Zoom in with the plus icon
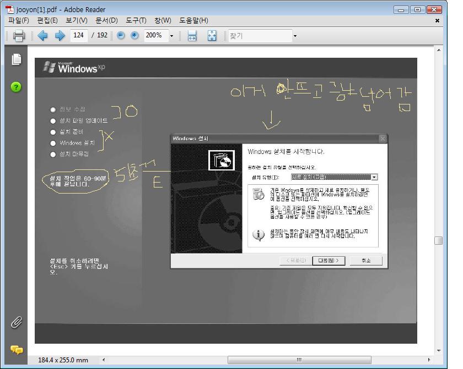The width and height of the screenshot is (463, 369). [x=134, y=36]
